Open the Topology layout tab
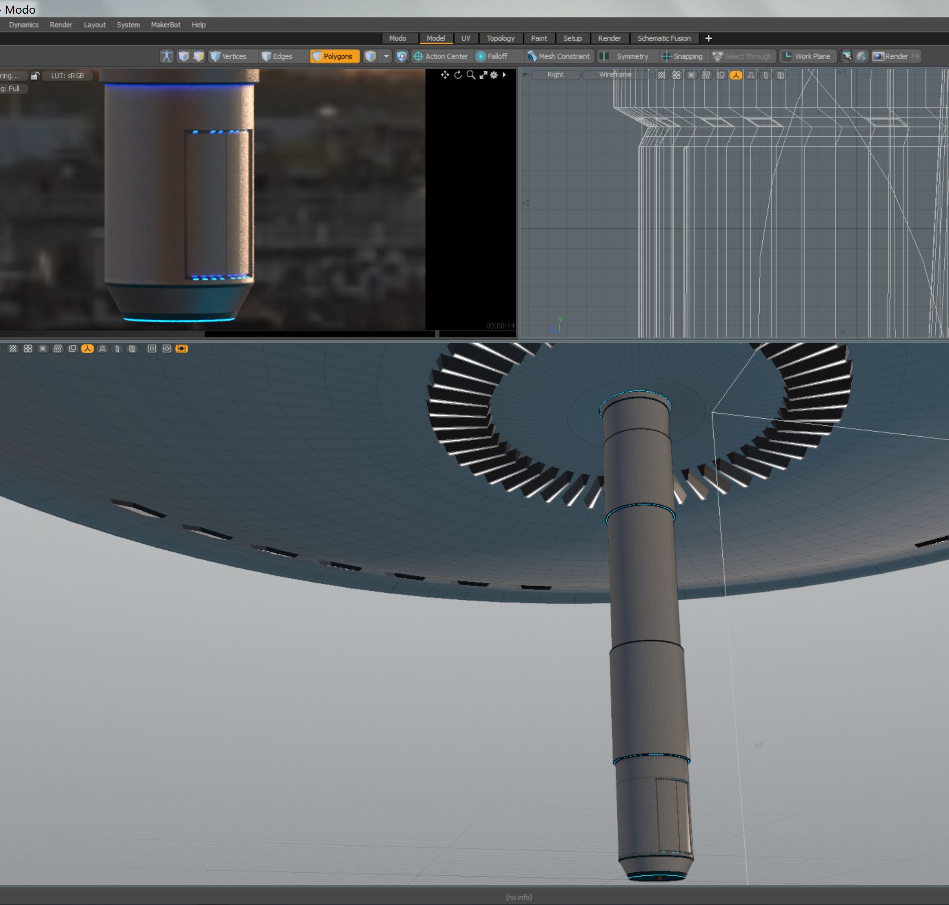949x905 pixels. [x=500, y=39]
